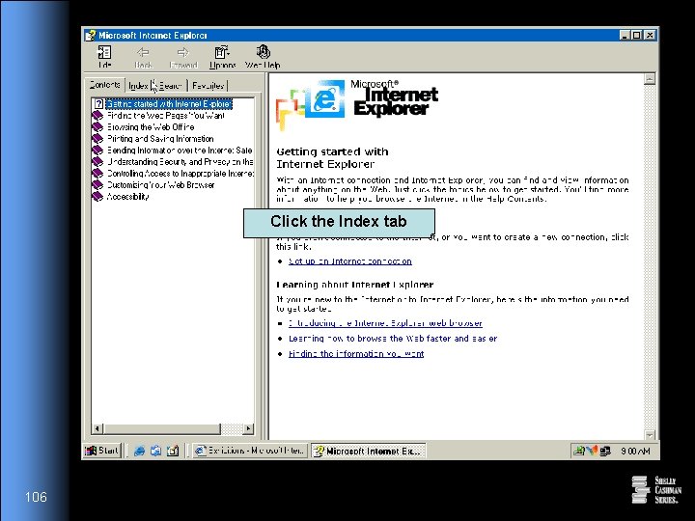Expand Finding the Web Pages You Want
This screenshot has width=695, height=521.
tap(166, 116)
